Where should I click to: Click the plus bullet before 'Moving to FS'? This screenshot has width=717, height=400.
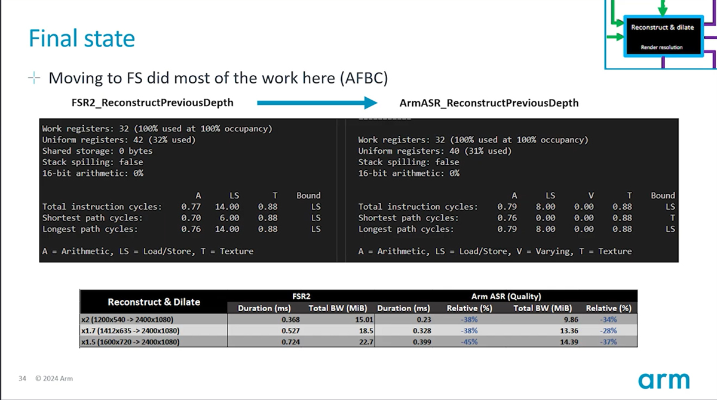34,78
